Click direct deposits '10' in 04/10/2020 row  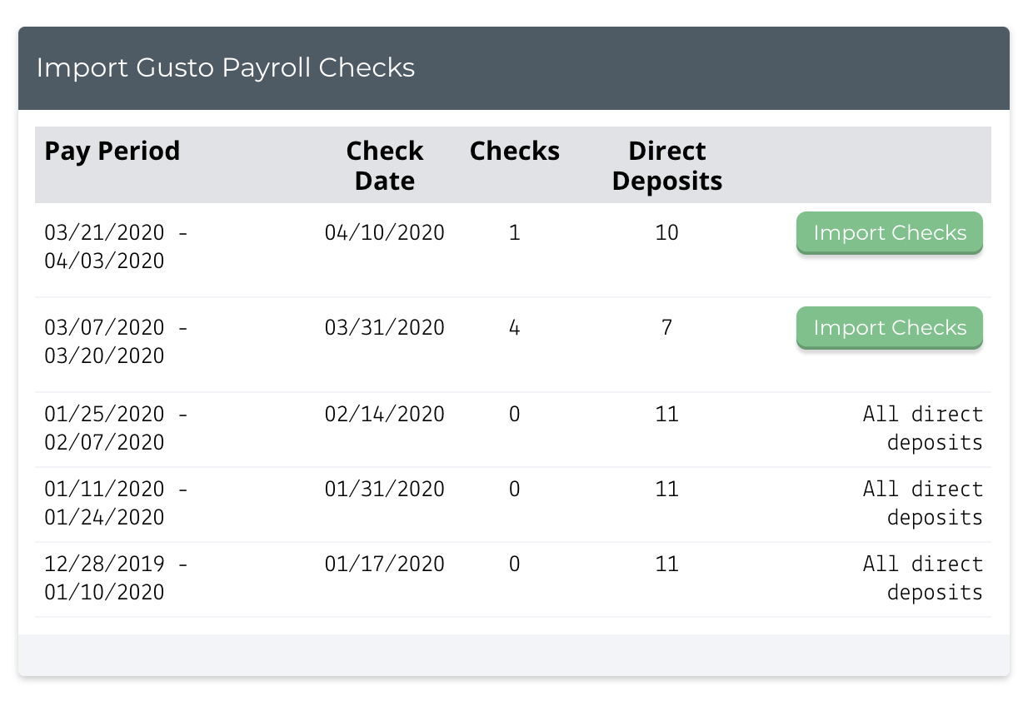click(667, 233)
